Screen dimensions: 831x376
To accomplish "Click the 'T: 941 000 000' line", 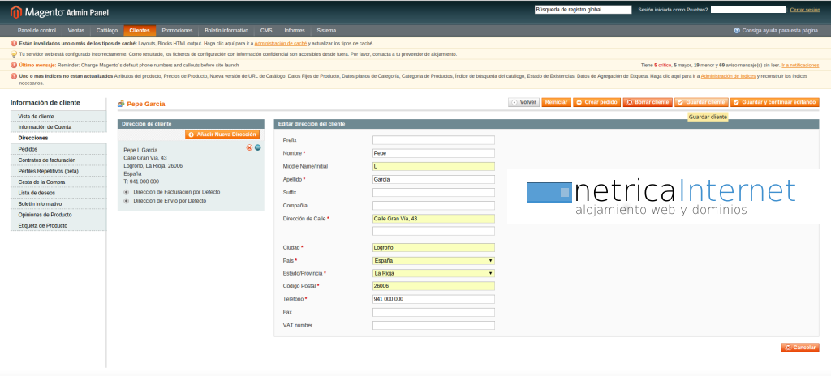I will tap(141, 182).
